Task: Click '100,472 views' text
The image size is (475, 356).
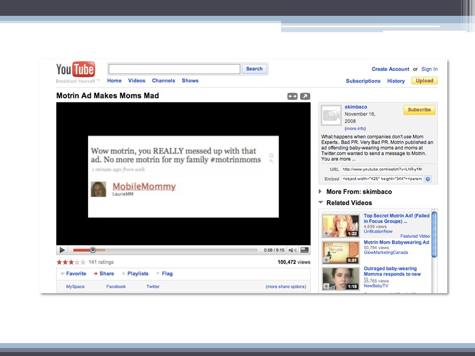Action: coord(294,262)
